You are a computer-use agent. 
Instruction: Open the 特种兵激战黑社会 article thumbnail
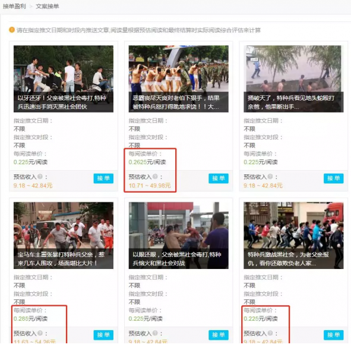tap(293, 236)
